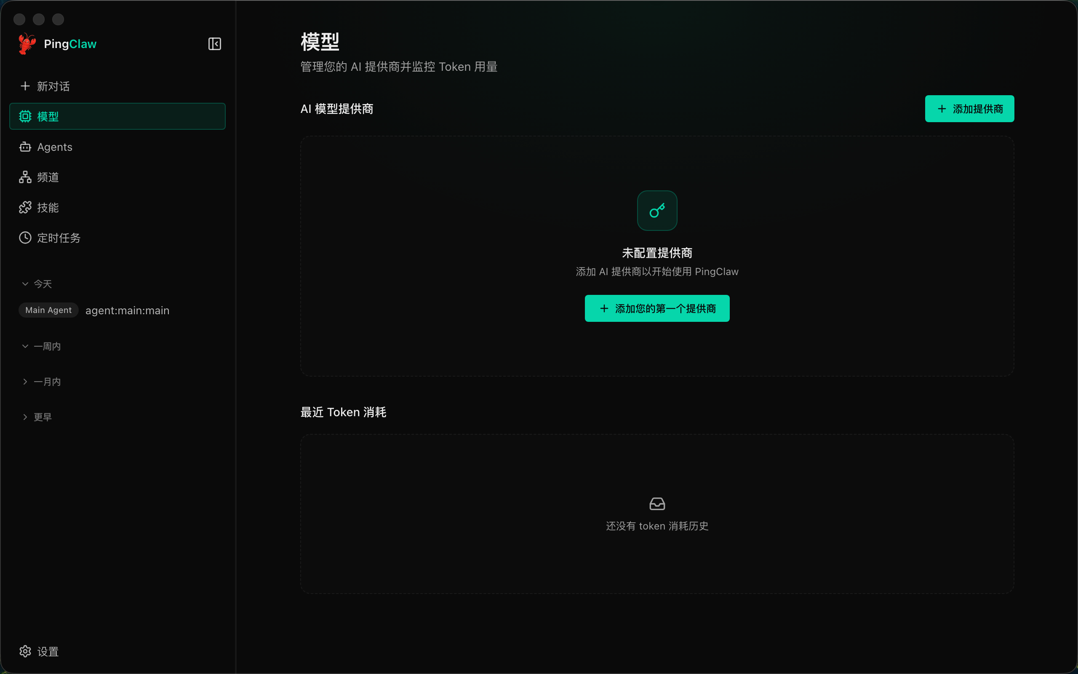Click the PingClaw app name text

[x=70, y=44]
